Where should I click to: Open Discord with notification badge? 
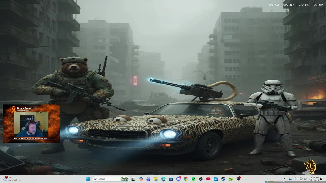(x=179, y=179)
